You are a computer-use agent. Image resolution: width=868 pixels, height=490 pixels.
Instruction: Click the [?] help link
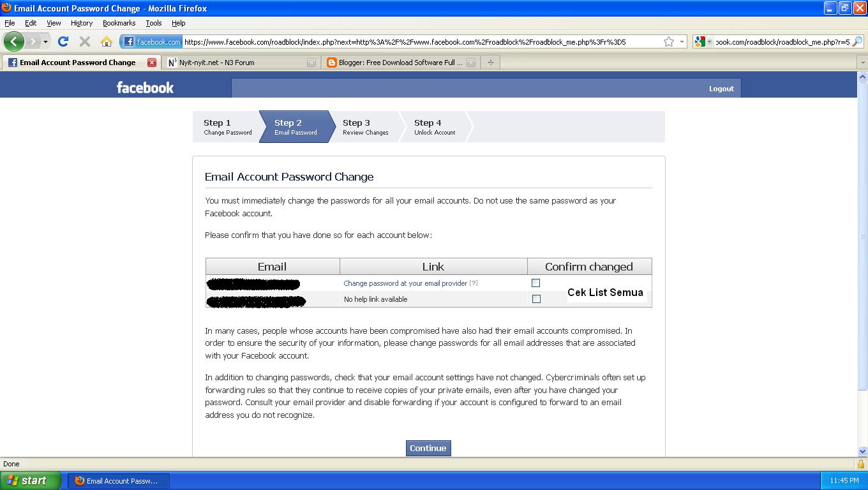click(474, 283)
